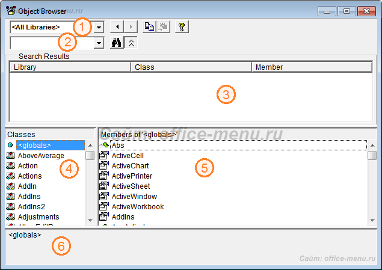Select the AddIn class
This screenshot has height=270, width=382.
point(27,186)
